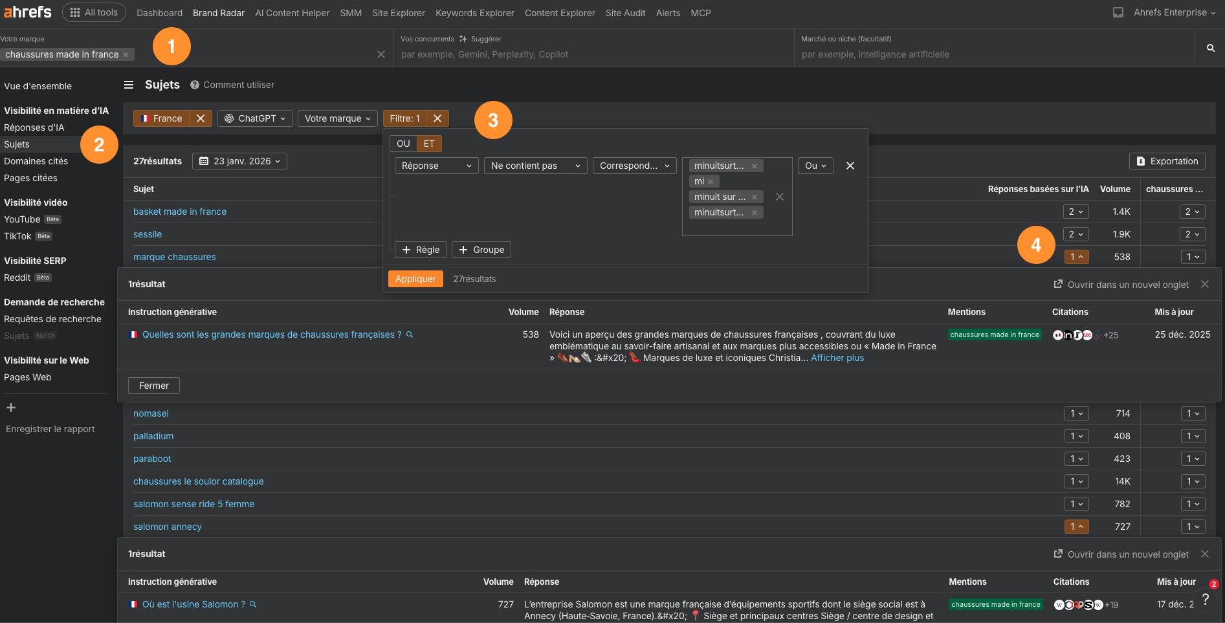The width and height of the screenshot is (1225, 623).
Task: Open the Ne contient pas condition dropdown
Action: point(535,165)
